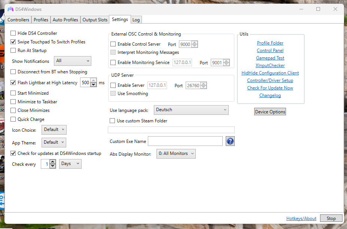Click Monitoring Service port 9001 field

217,62
